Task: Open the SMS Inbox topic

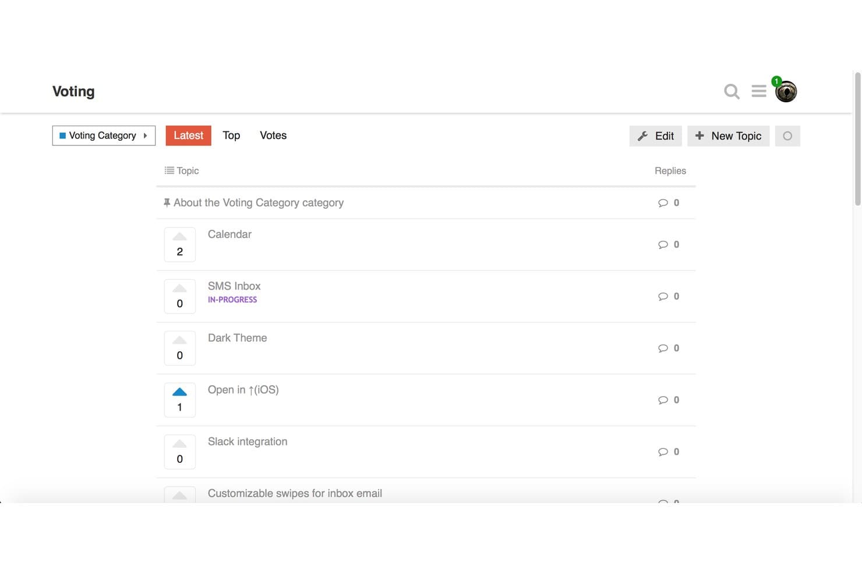Action: (x=234, y=286)
